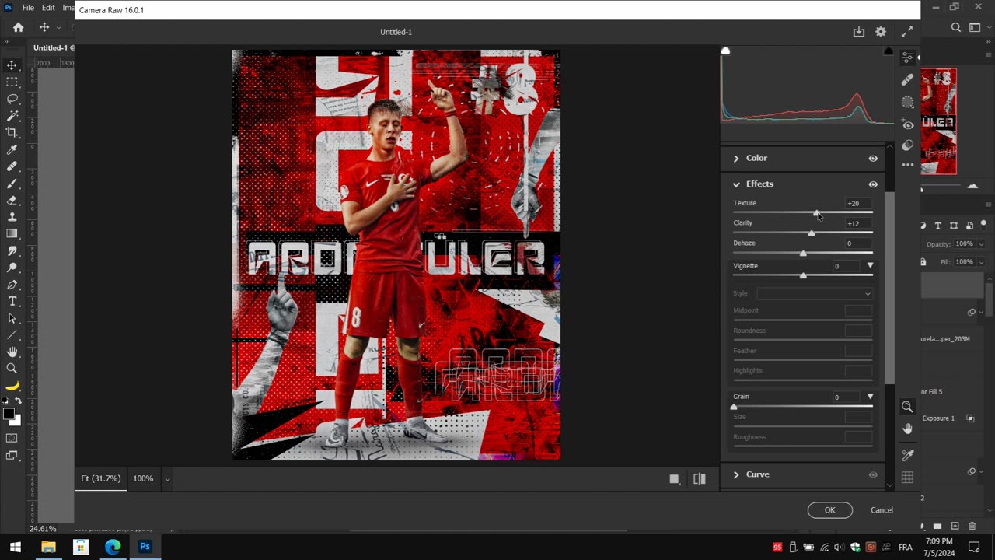Expand Grain options triangle

point(870,397)
